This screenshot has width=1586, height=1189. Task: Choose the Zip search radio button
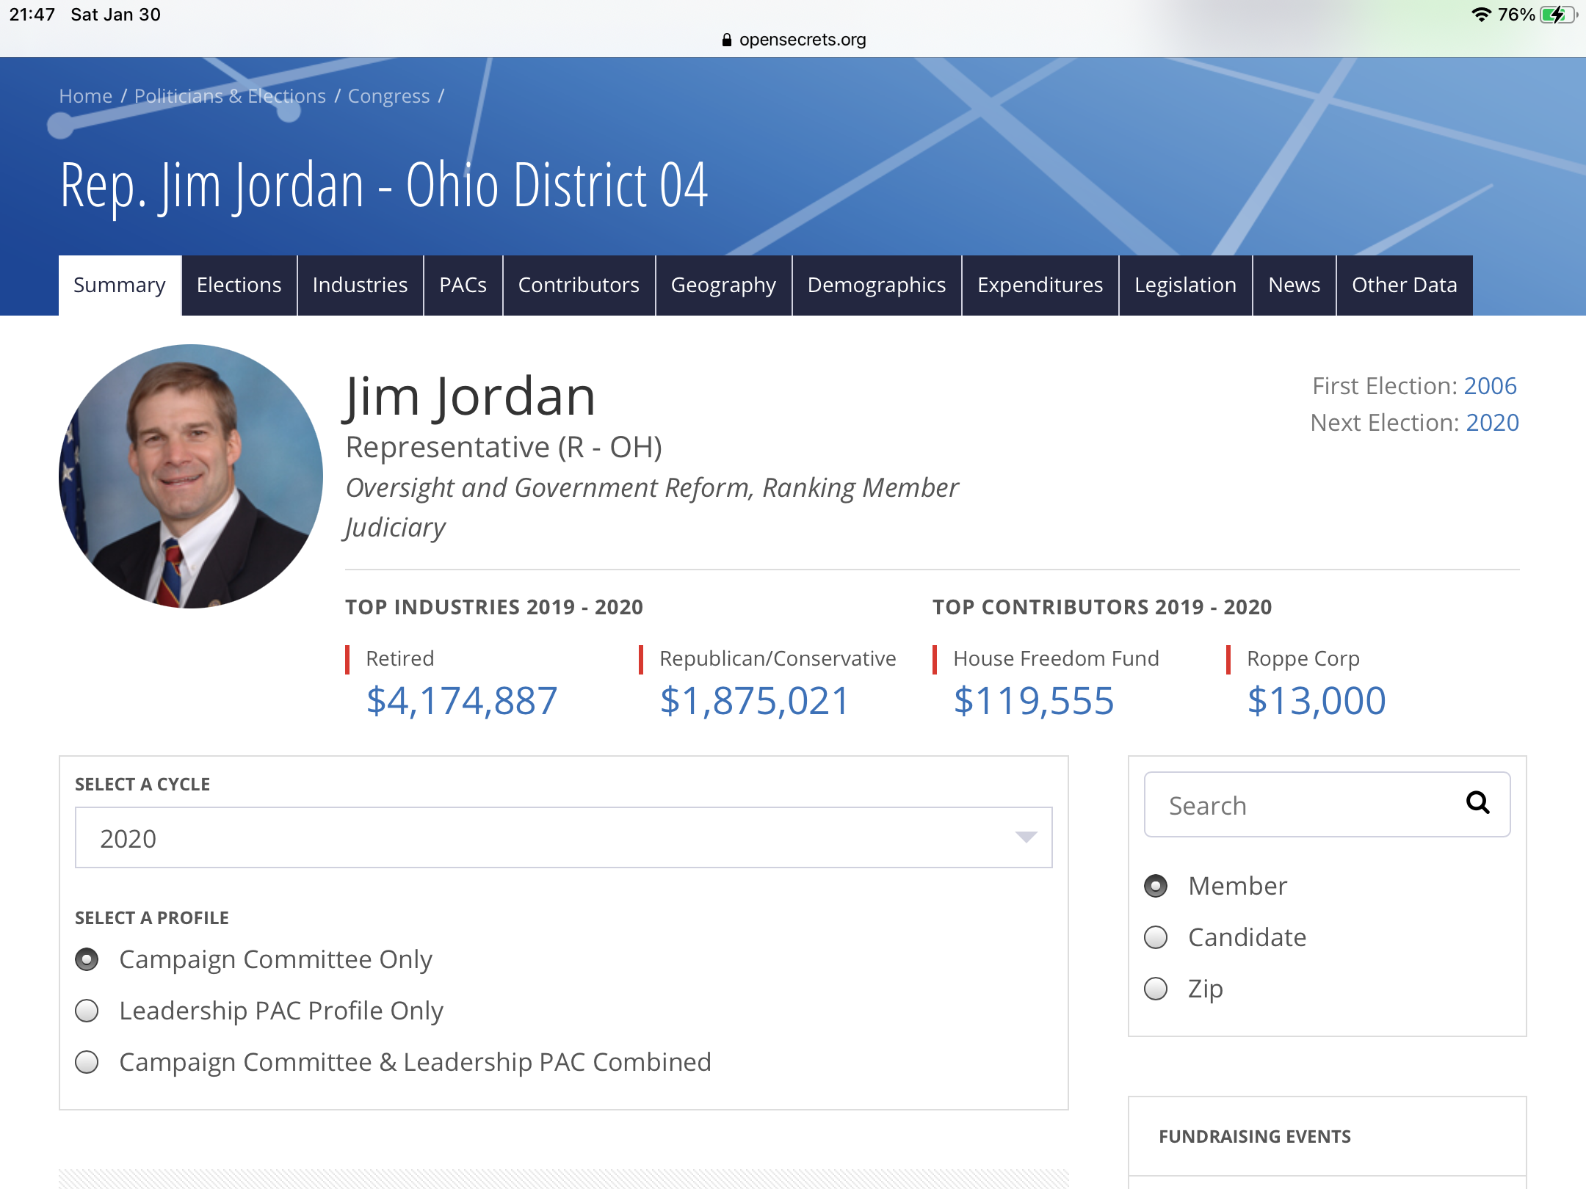[x=1156, y=989]
